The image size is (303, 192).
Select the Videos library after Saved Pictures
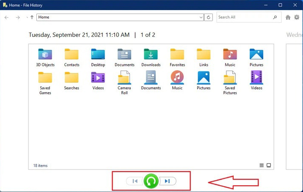click(x=256, y=81)
